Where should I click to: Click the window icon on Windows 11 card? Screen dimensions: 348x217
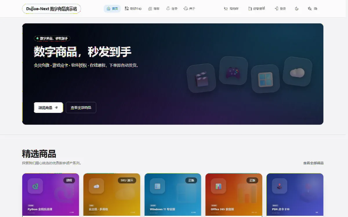(157, 186)
